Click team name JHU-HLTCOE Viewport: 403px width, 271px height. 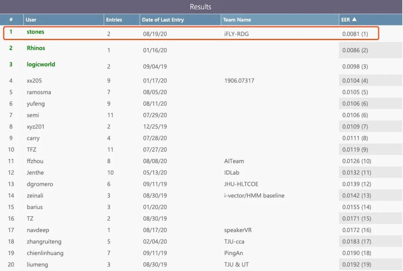241,184
